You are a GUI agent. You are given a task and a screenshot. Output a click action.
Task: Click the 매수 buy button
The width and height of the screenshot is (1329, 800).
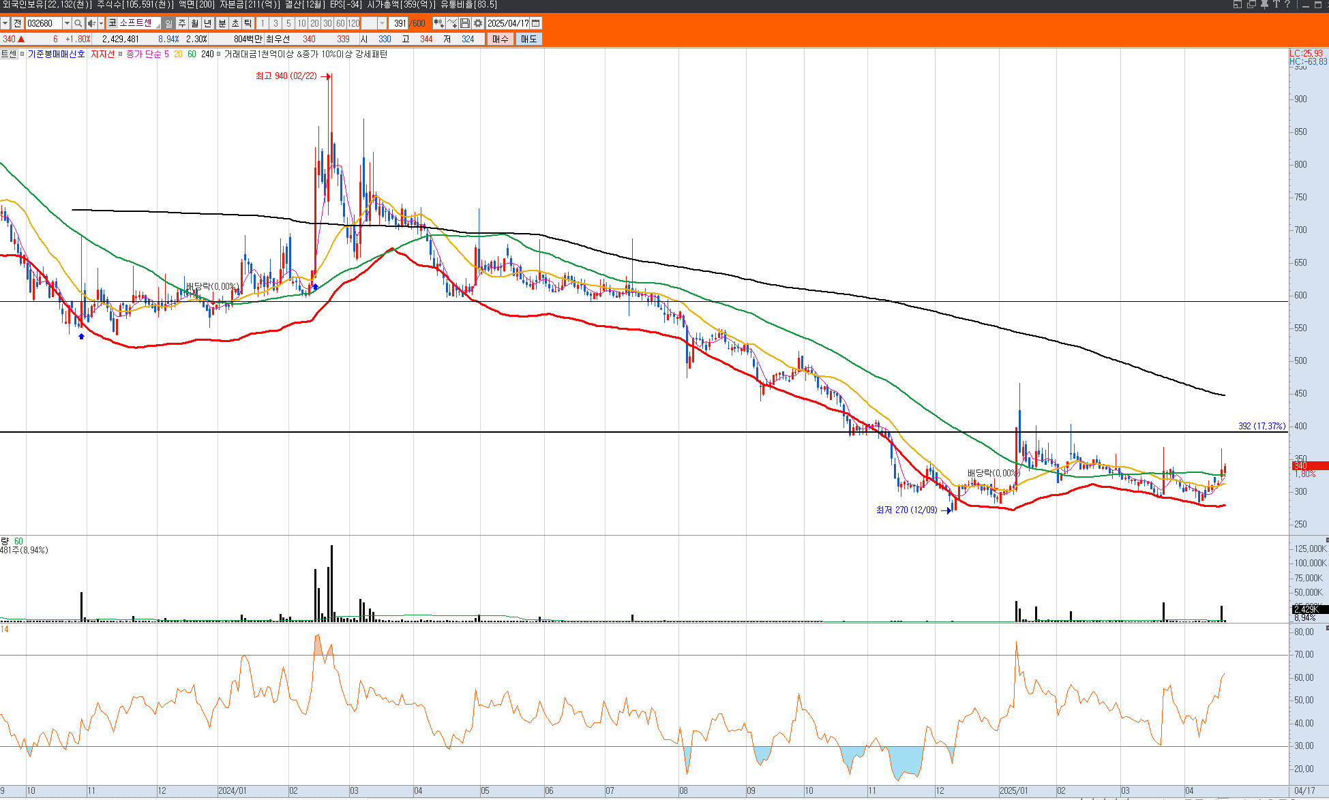[501, 39]
